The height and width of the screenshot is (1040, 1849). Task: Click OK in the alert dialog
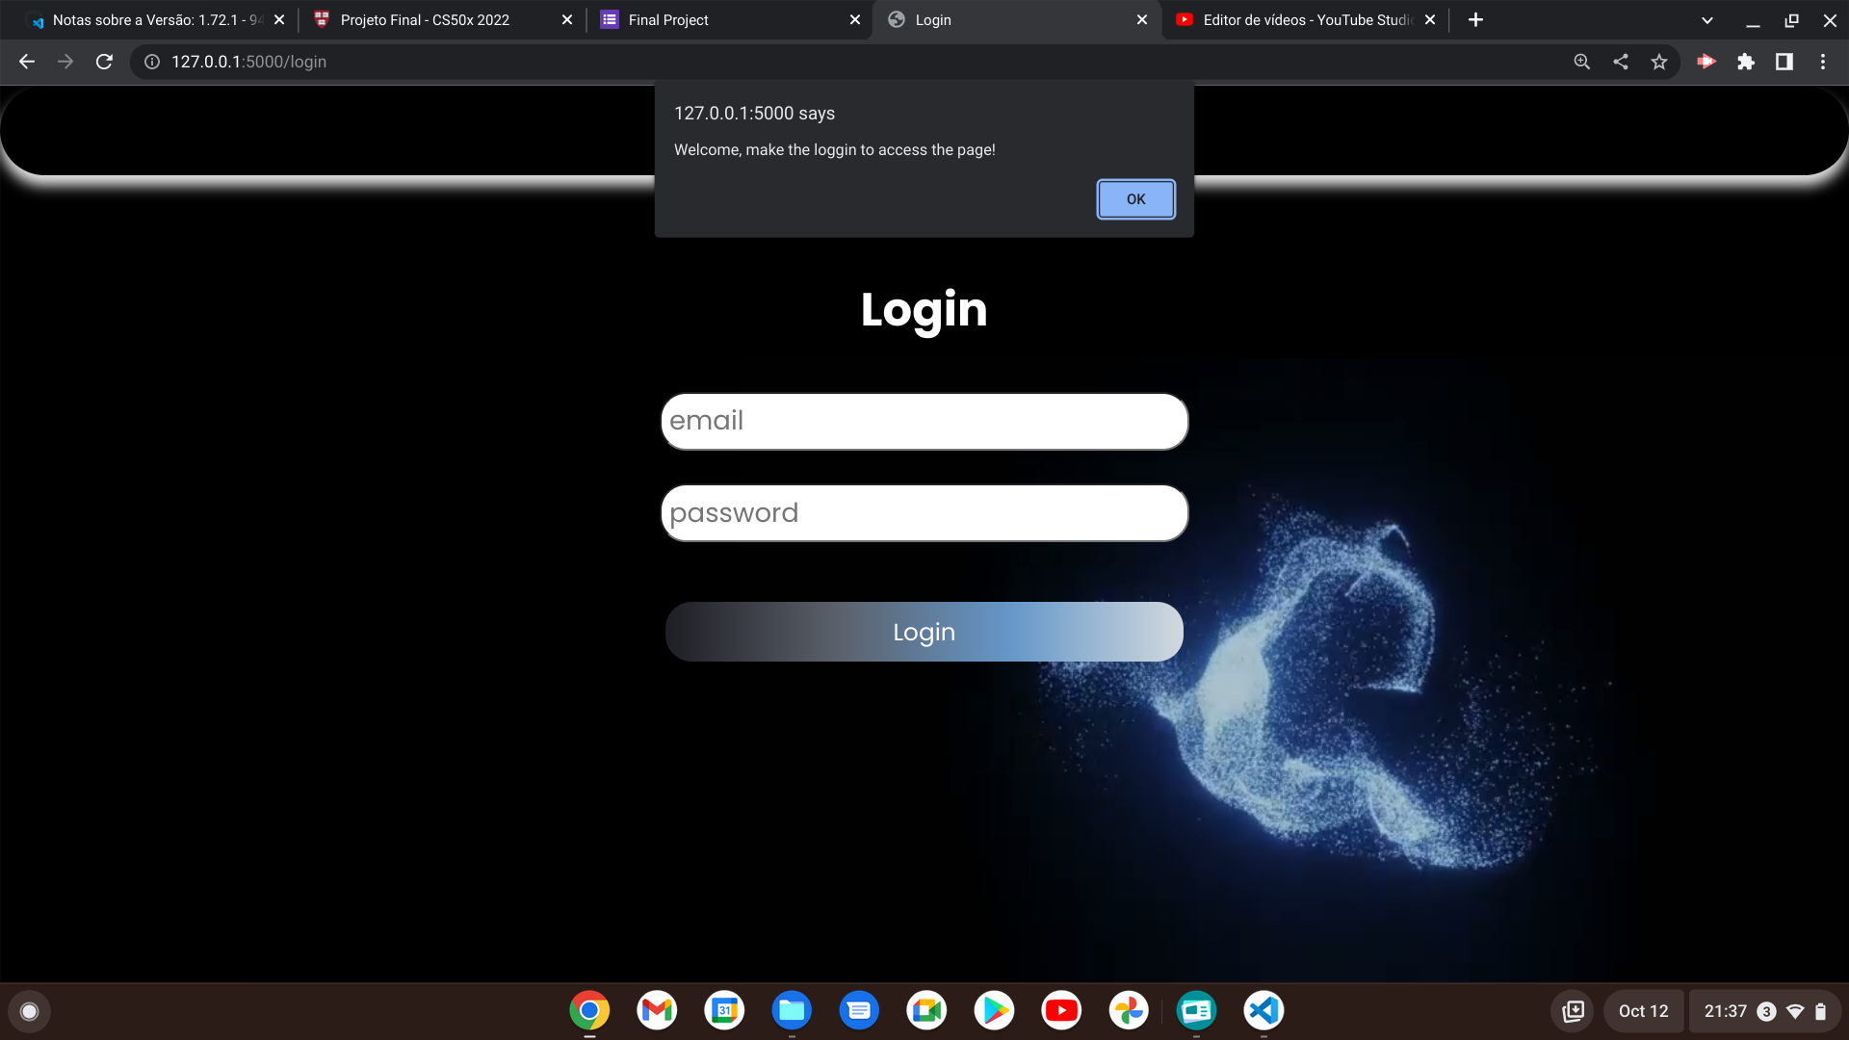click(1135, 199)
